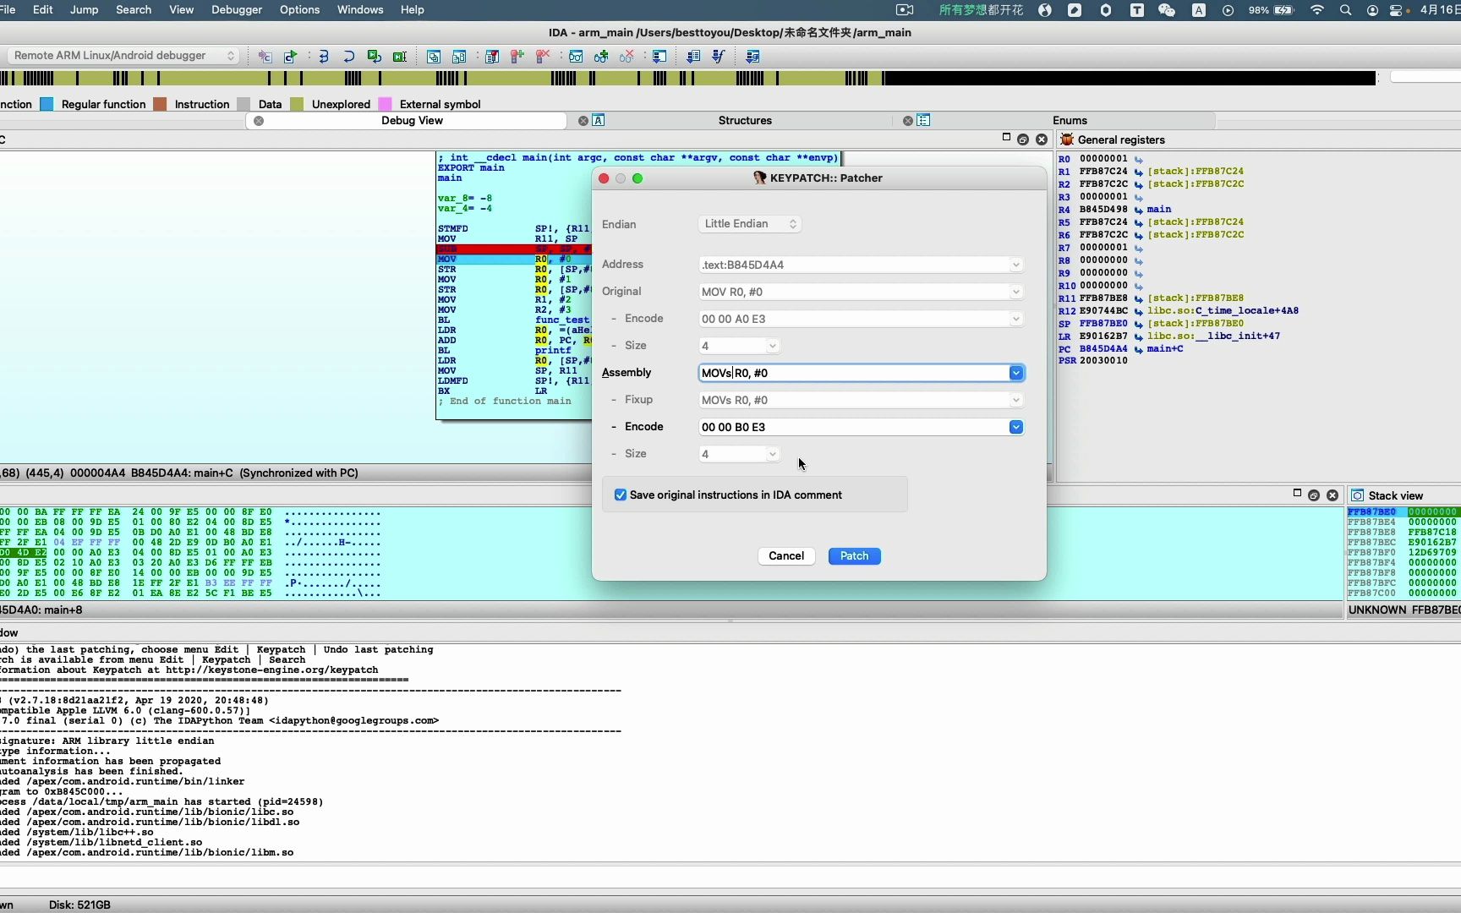Click the Unexplored olive legend swatch
This screenshot has width=1461, height=913.
coord(297,104)
